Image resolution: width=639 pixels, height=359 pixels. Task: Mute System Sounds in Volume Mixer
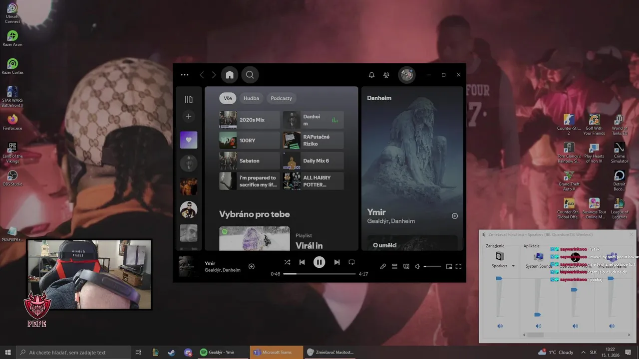click(538, 326)
